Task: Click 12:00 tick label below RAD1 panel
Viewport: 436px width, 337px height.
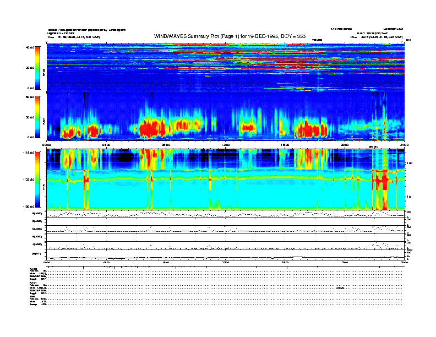Action: 226,145
